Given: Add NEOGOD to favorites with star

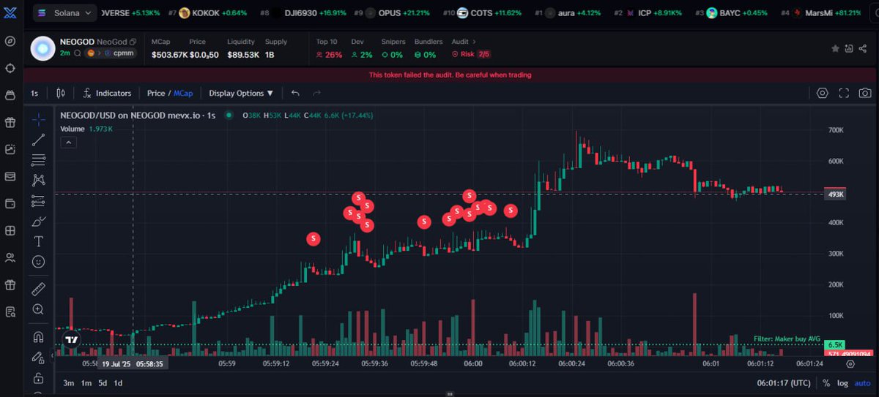Looking at the screenshot, I should [835, 48].
